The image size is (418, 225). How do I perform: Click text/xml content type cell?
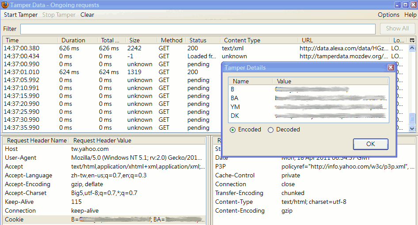click(233, 48)
